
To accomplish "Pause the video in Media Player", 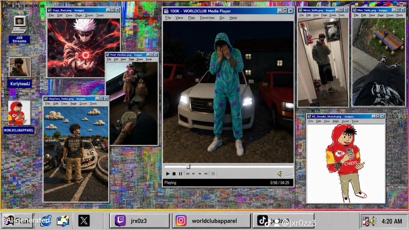I will tap(180, 174).
